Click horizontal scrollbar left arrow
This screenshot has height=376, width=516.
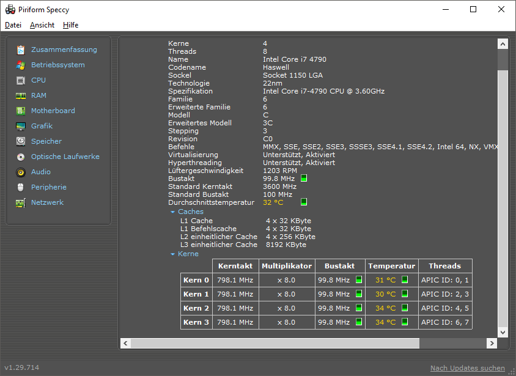pyautogui.click(x=125, y=343)
